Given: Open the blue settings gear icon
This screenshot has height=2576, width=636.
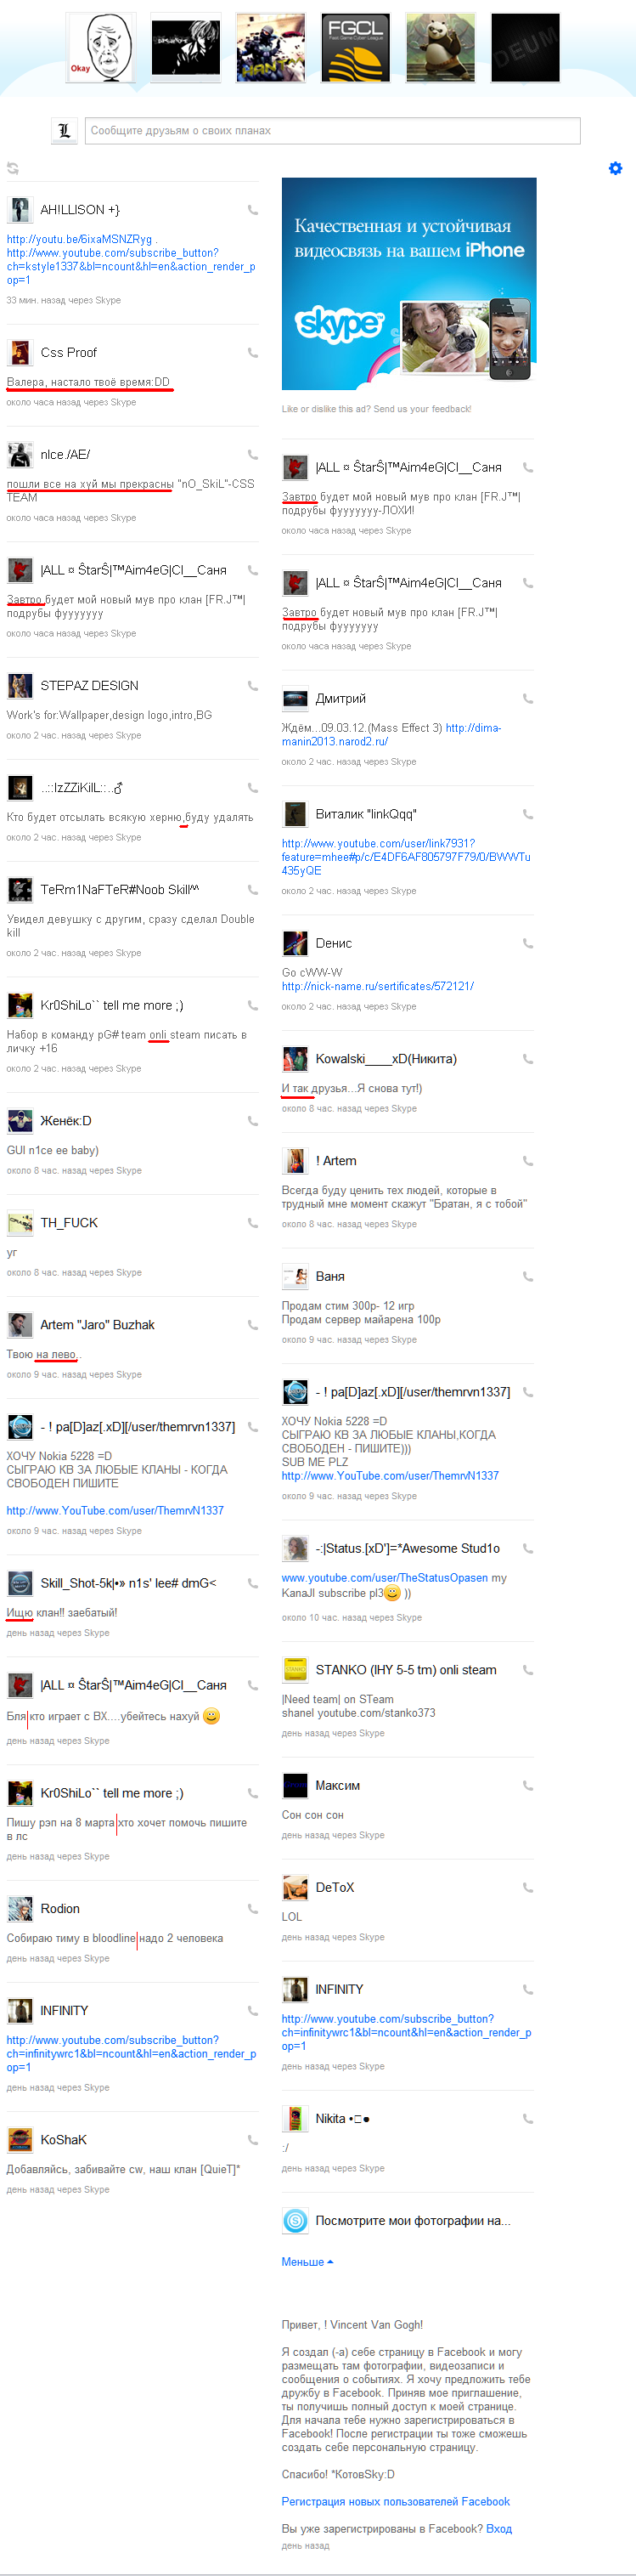Looking at the screenshot, I should pyautogui.click(x=615, y=168).
